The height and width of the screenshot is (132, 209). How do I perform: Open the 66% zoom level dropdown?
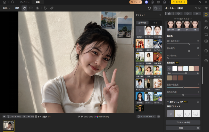7,8
